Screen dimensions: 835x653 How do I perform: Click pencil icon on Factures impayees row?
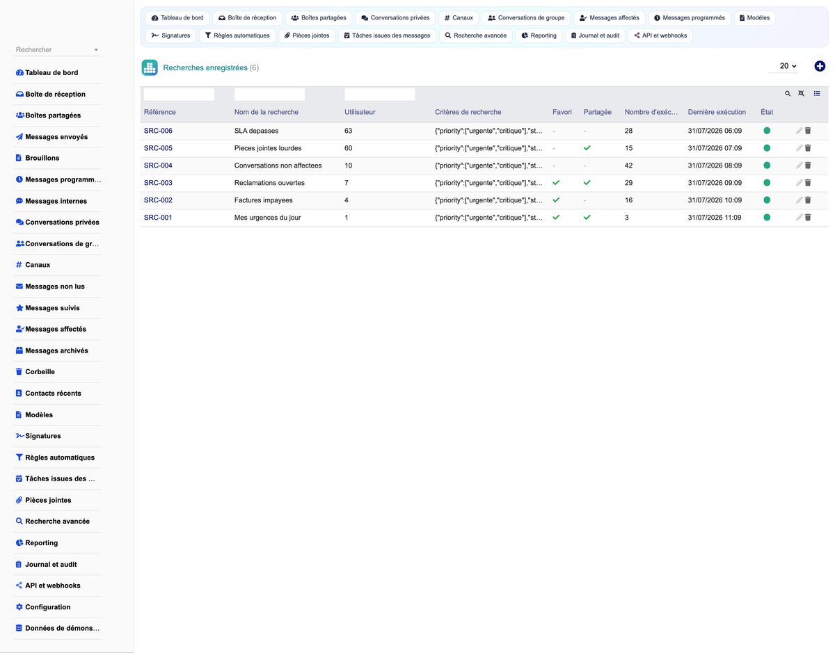click(x=800, y=200)
